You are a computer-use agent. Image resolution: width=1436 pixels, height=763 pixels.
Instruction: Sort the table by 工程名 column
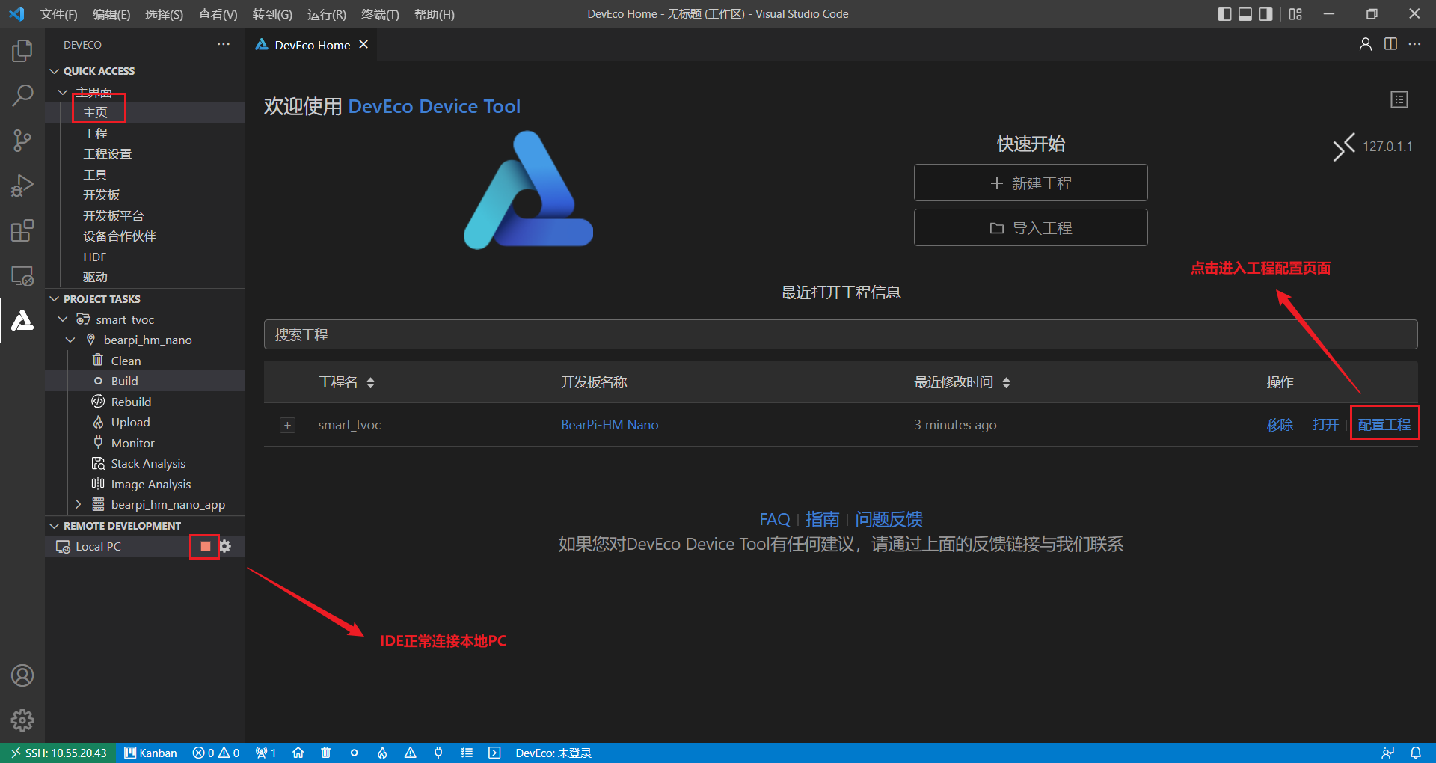[x=370, y=382]
